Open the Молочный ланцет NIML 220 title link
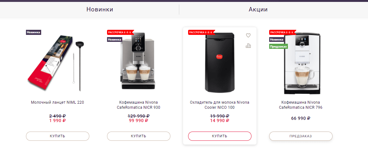 [57, 102]
